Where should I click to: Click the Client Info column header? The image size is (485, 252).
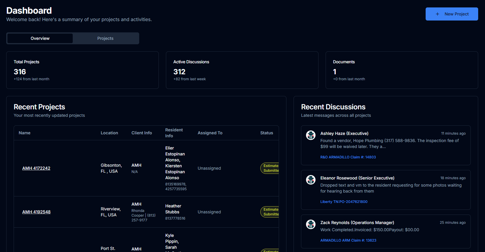[x=142, y=133]
